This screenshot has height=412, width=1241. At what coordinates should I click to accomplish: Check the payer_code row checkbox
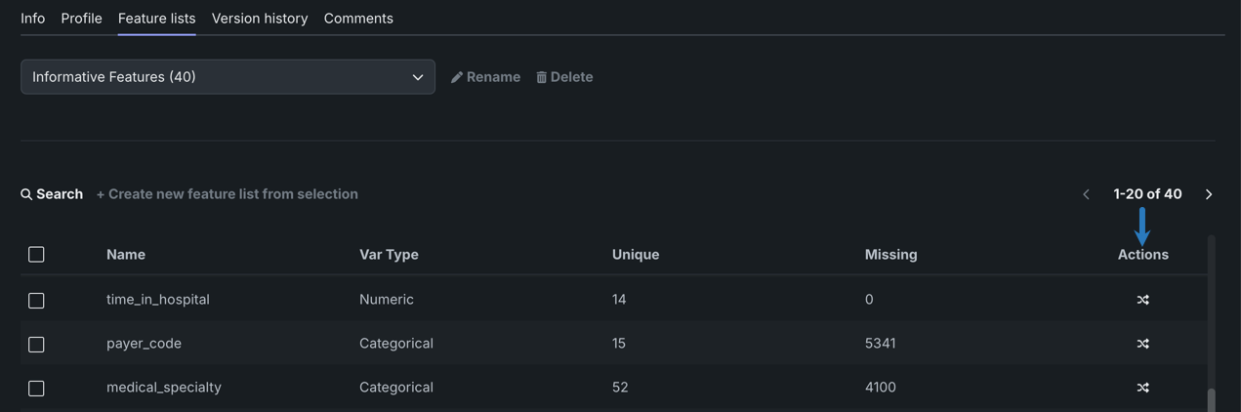point(36,345)
